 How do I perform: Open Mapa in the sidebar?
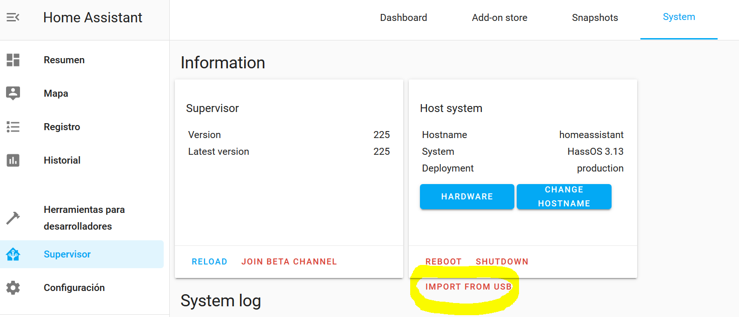coord(82,93)
